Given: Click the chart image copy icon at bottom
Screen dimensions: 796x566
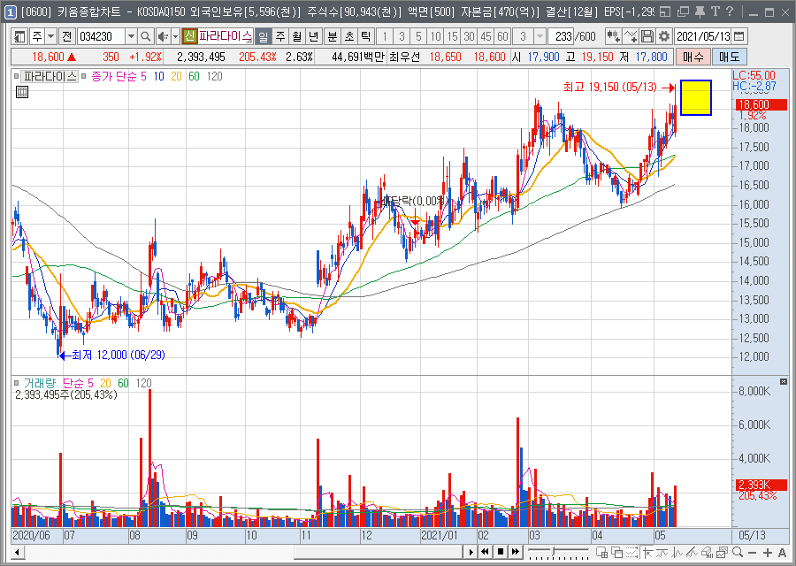Looking at the screenshot, I should 722,553.
